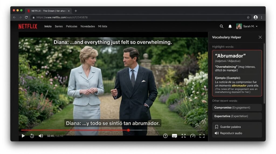Screen dimensions: 276x154
Task: Click Guardar palabra label
Action: click(230, 127)
